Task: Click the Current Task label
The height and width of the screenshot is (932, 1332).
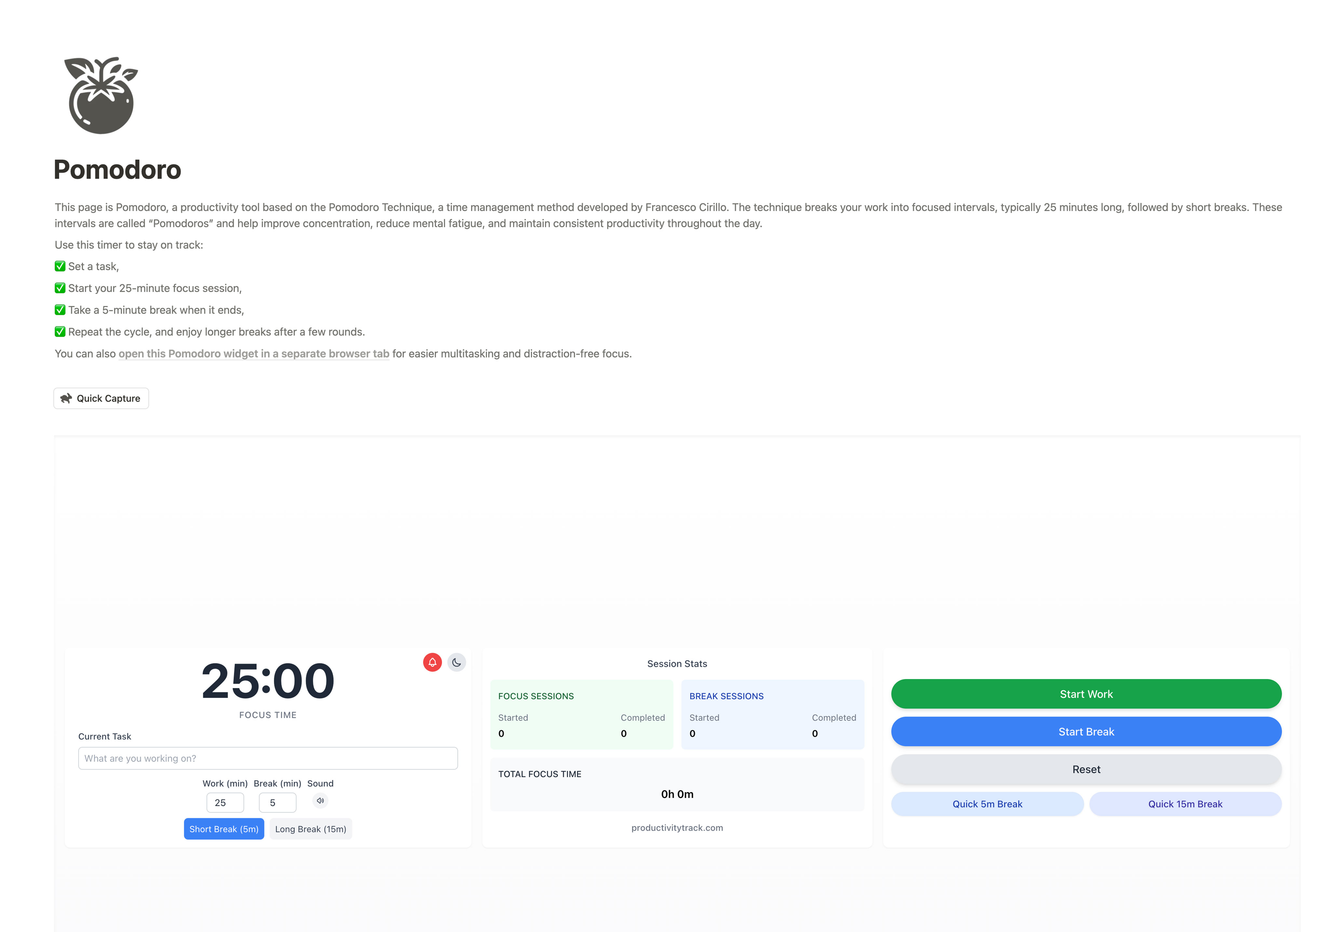Action: coord(104,737)
